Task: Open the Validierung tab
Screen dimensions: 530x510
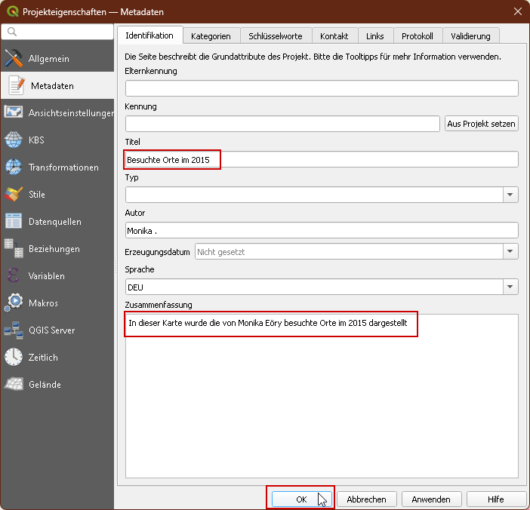Action: coord(470,35)
